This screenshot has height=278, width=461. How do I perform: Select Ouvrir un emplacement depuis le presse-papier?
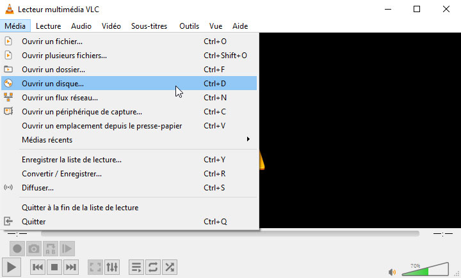(x=129, y=126)
